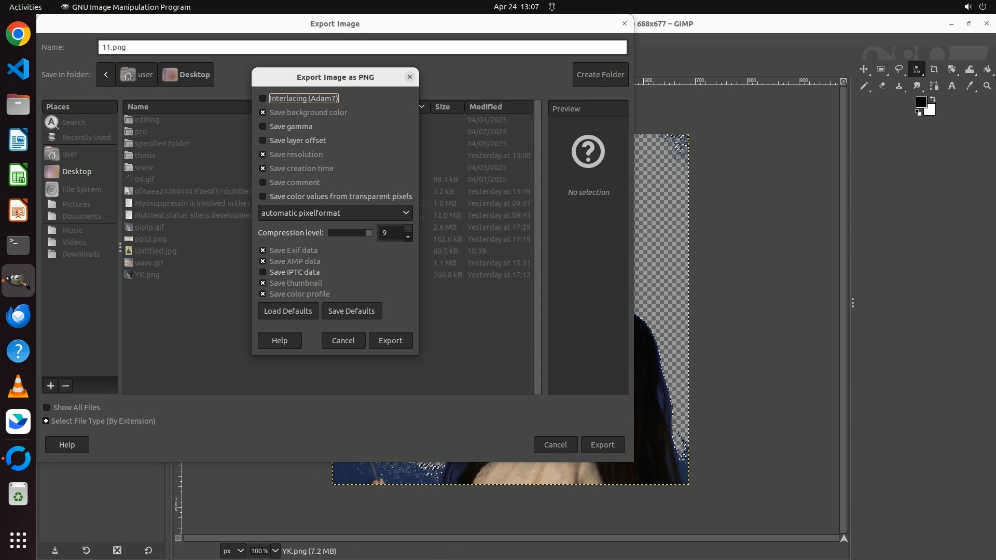Viewport: 996px width, 560px height.
Task: Click Export in the PNG dialog
Action: [x=390, y=341]
